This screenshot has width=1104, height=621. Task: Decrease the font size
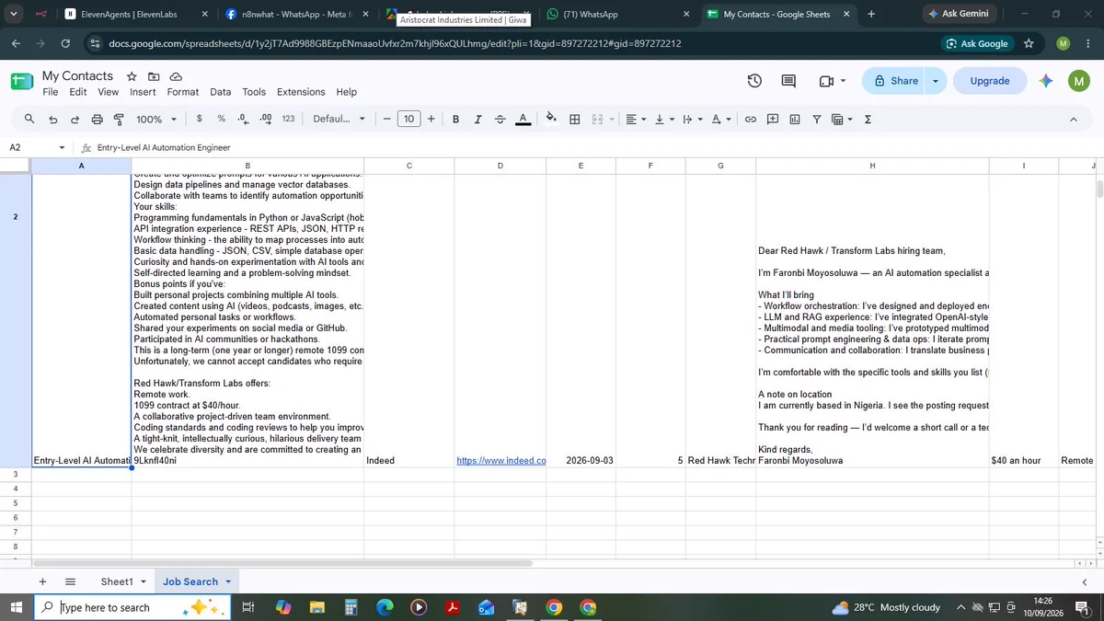coord(386,119)
